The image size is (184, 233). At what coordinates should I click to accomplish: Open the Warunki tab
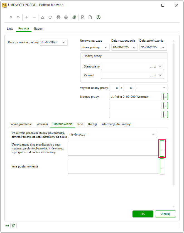(42, 124)
